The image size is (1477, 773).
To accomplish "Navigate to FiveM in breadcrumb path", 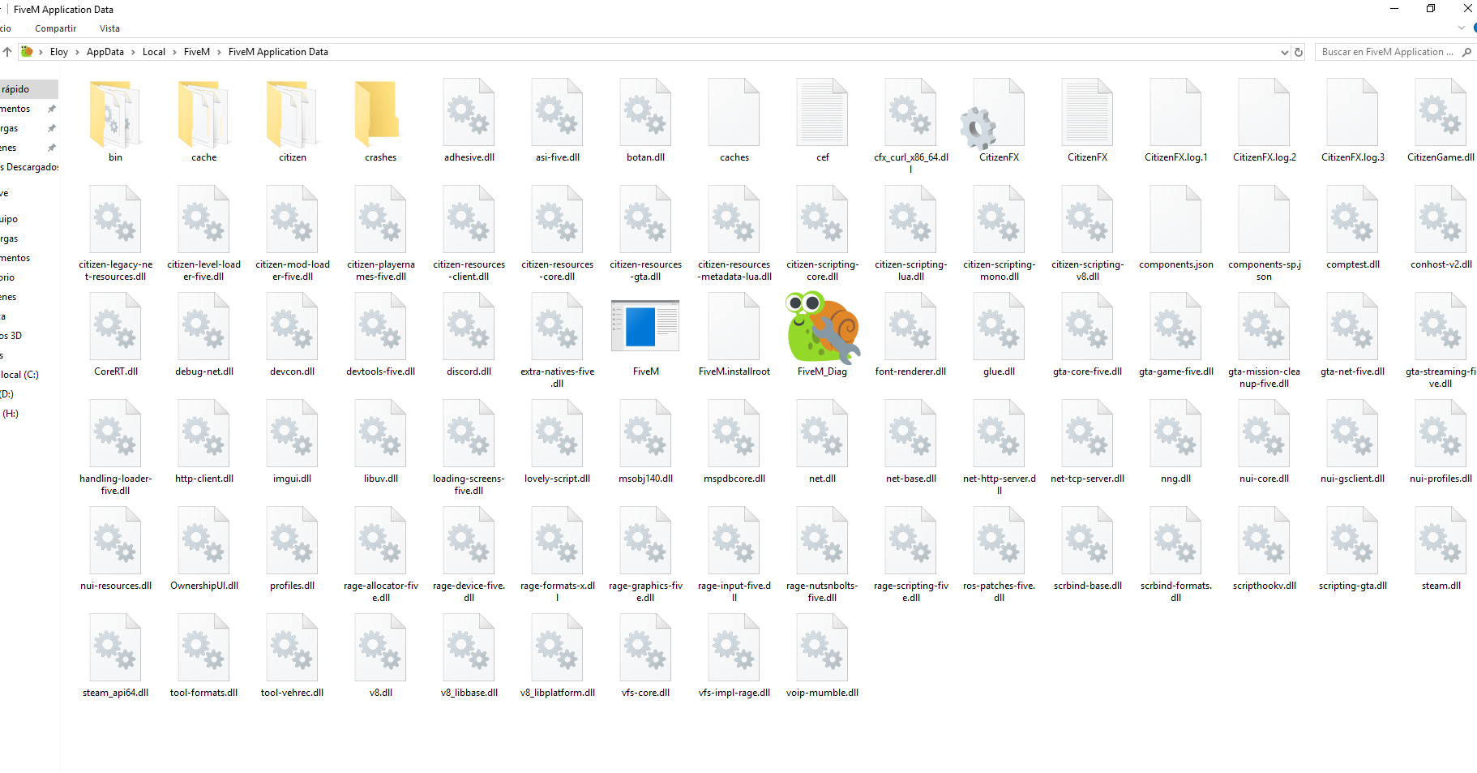I will (197, 52).
